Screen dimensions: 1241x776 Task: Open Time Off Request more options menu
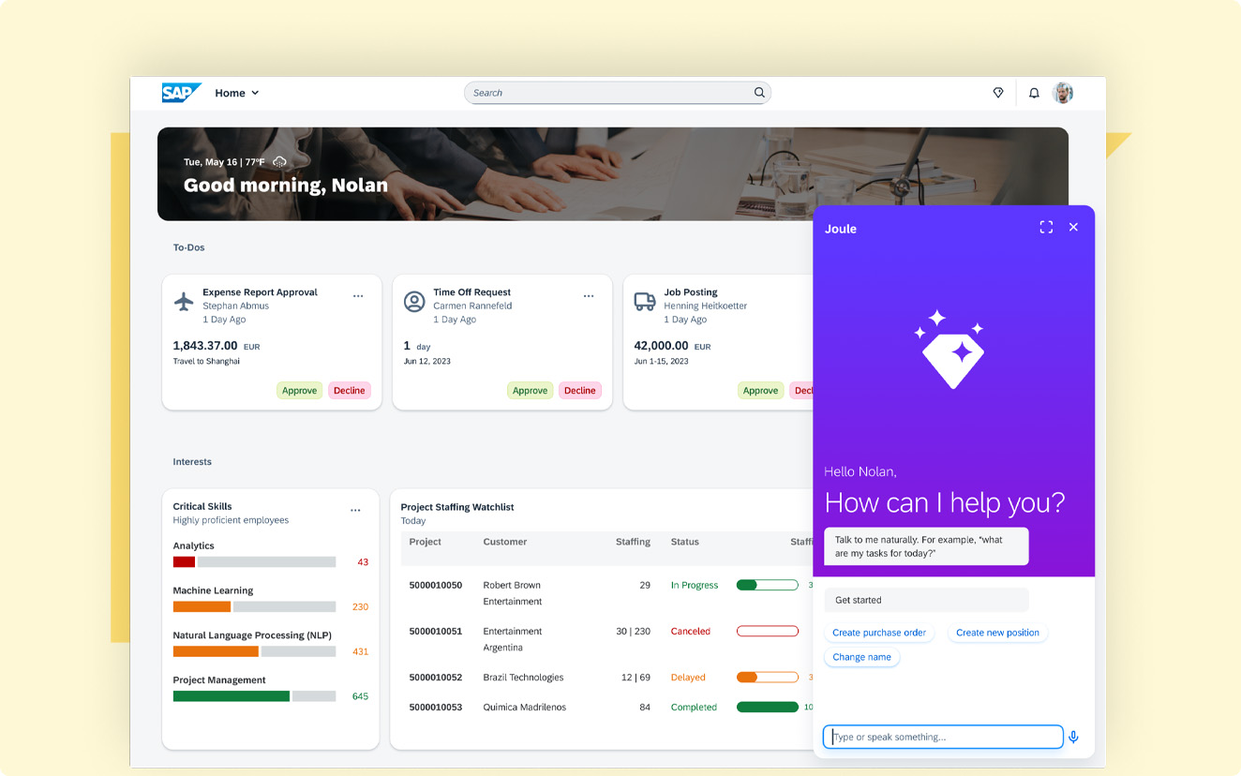click(589, 296)
